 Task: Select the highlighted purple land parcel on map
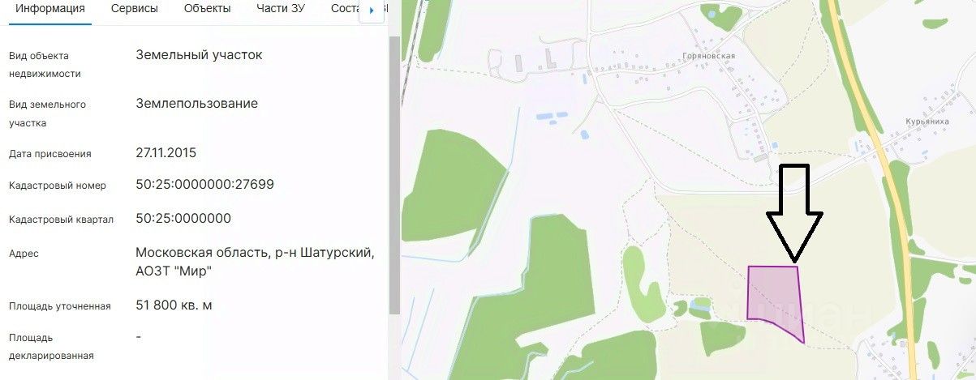point(775,300)
